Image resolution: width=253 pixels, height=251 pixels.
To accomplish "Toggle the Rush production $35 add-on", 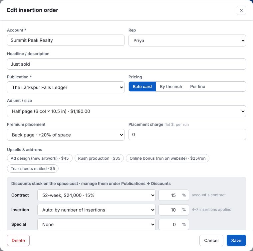I will [x=99, y=158].
